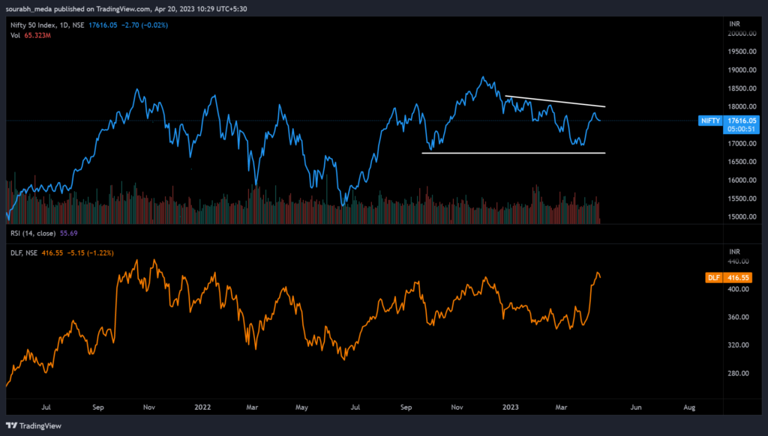This screenshot has height=436, width=768.
Task: Click the 19000.00 price axis label
Action: click(x=742, y=70)
